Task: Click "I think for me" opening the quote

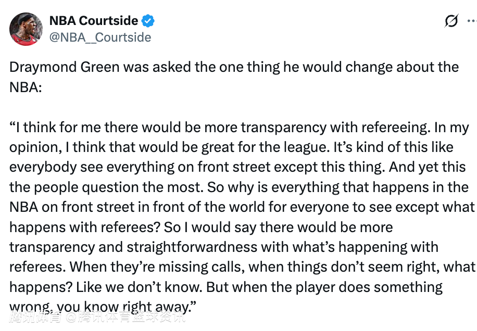Action: [51, 128]
